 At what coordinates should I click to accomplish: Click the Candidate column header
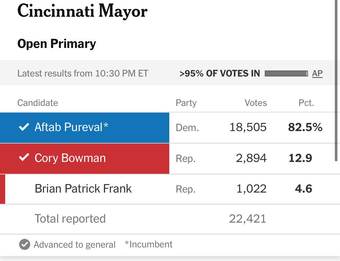pos(38,103)
